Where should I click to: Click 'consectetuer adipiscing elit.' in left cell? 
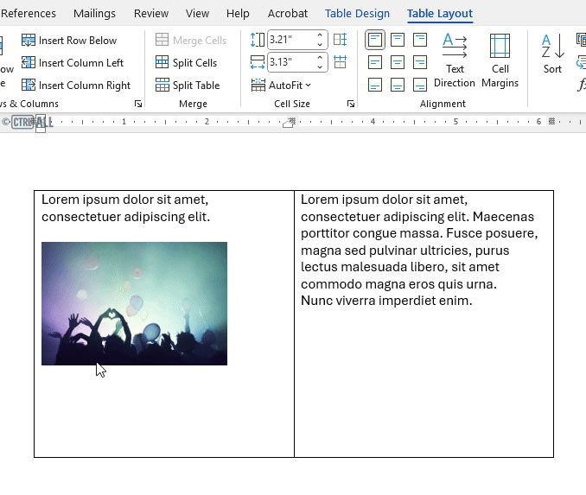[x=125, y=217]
